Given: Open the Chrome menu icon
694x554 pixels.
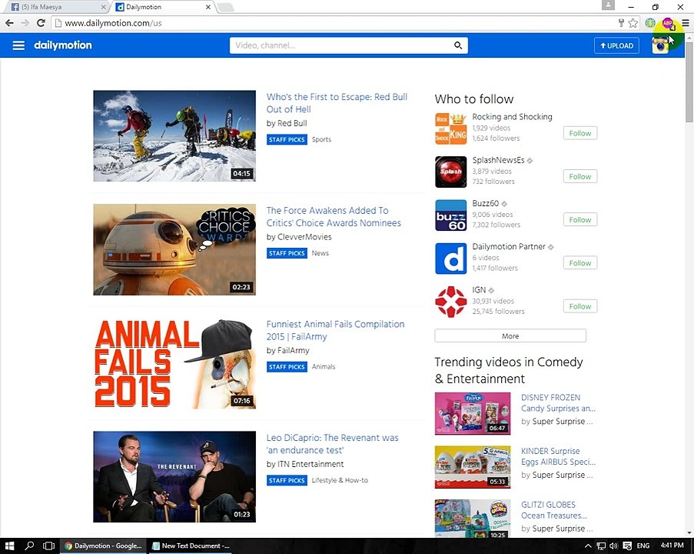Looking at the screenshot, I should 685,23.
